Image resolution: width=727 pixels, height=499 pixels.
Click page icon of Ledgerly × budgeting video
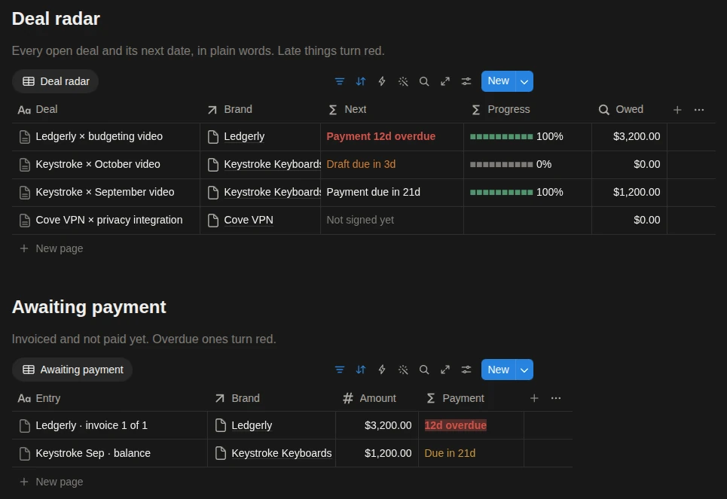25,137
